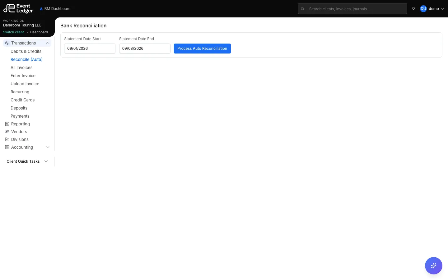Expand the Accounting section chevron
Image resolution: width=448 pixels, height=280 pixels.
[x=48, y=147]
